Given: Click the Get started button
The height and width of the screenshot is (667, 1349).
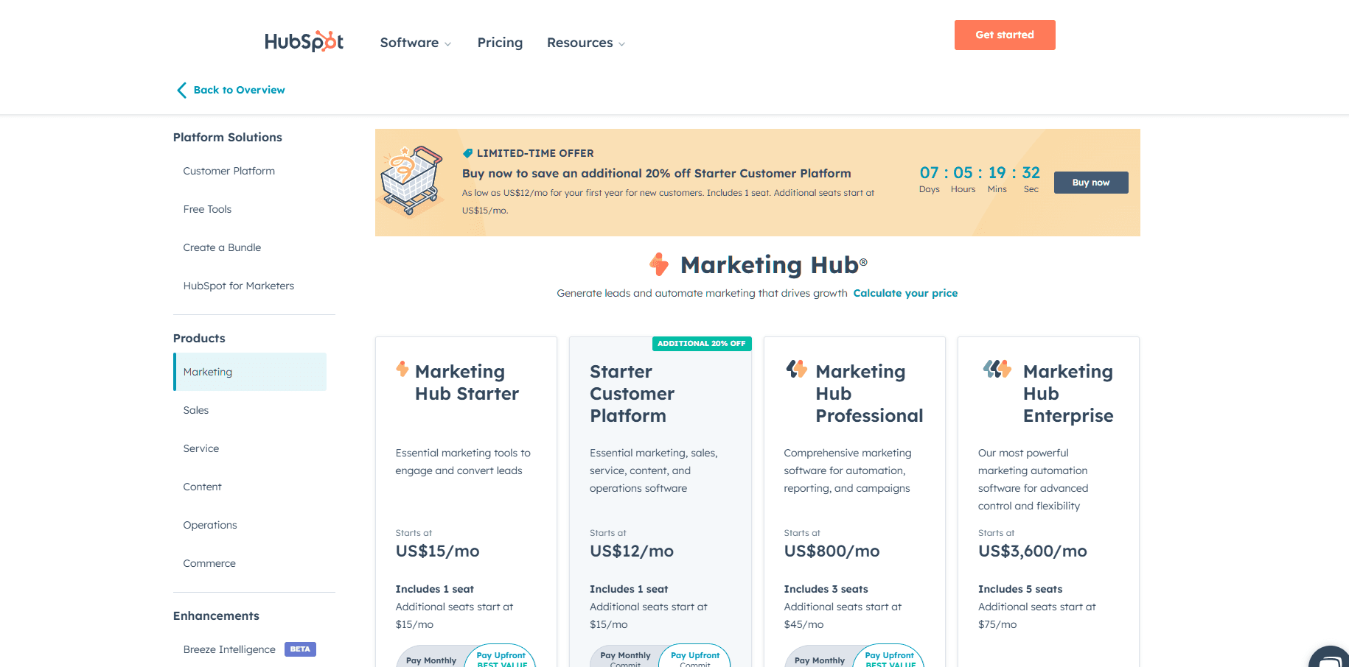Looking at the screenshot, I should [x=1005, y=35].
